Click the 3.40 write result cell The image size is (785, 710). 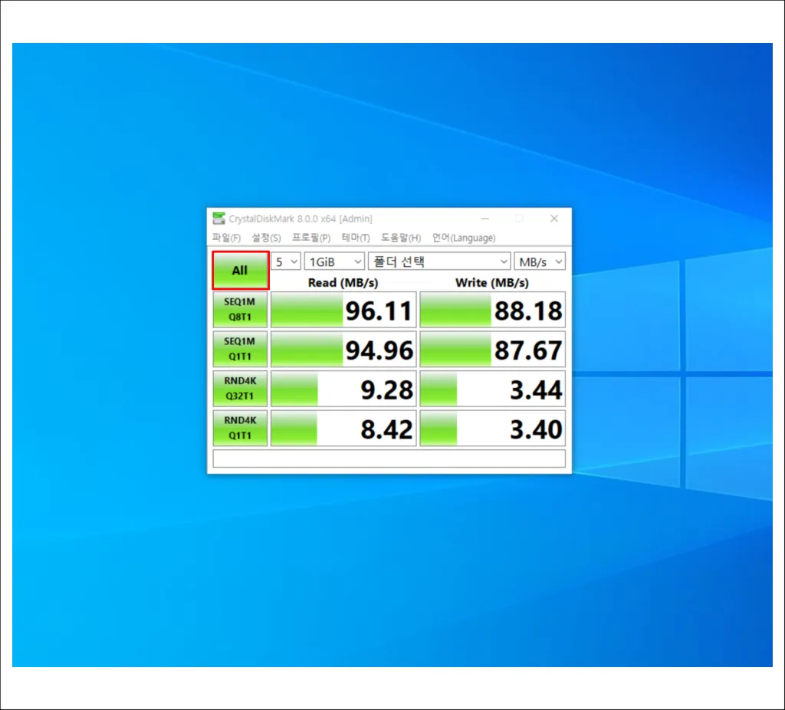[x=493, y=428]
